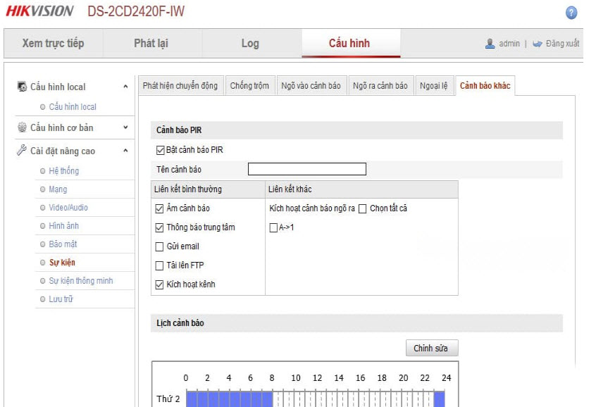
Task: Click the Cài đặt nâng cao wrench icon
Action: click(22, 151)
